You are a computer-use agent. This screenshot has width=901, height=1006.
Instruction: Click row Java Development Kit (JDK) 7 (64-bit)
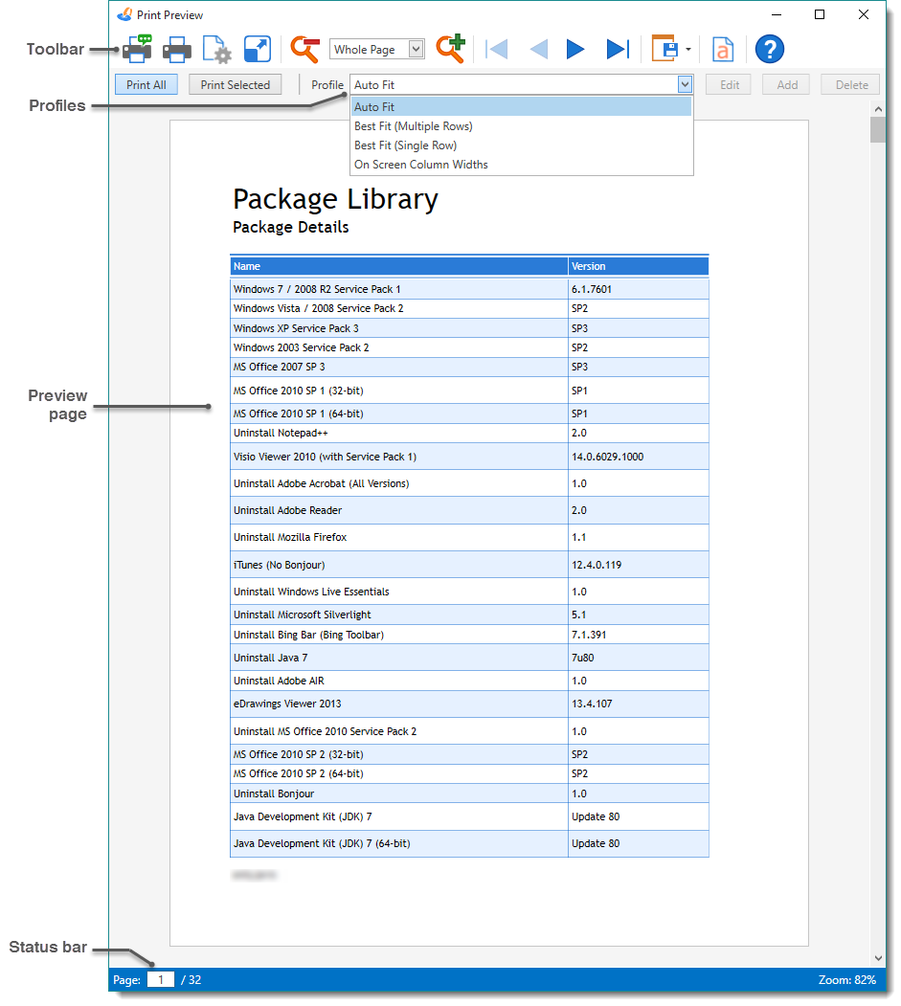pyautogui.click(x=469, y=843)
